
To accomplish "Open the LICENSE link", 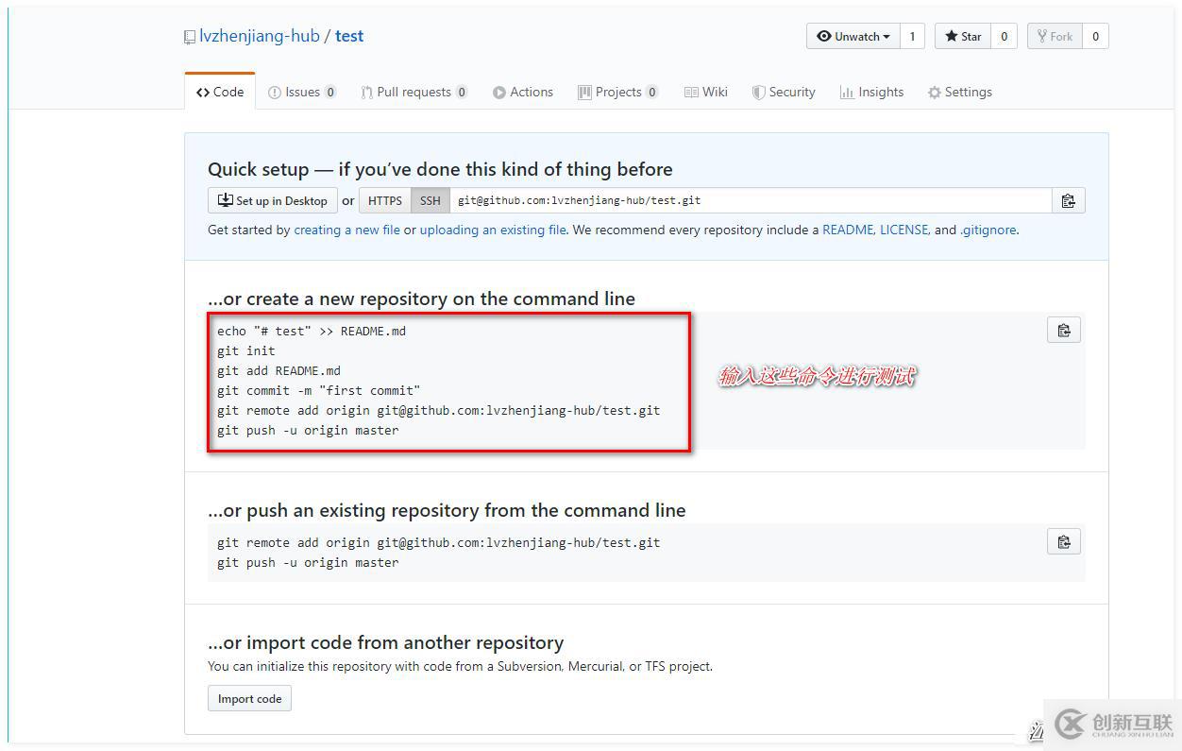I will click(x=904, y=230).
